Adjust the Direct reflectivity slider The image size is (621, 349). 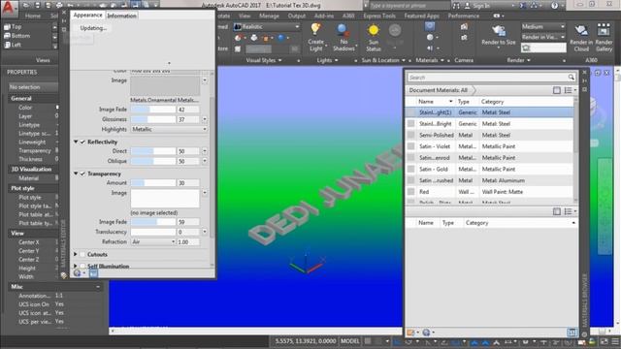click(153, 151)
